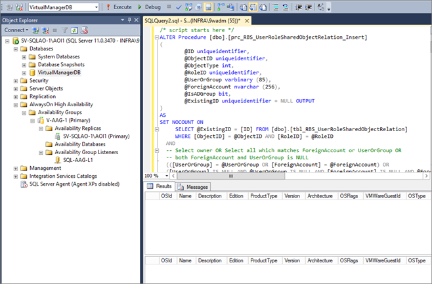Viewport: 432px width, 284px height.
Task: Select the SQLQuery2.sql editor tab
Action: click(x=192, y=20)
